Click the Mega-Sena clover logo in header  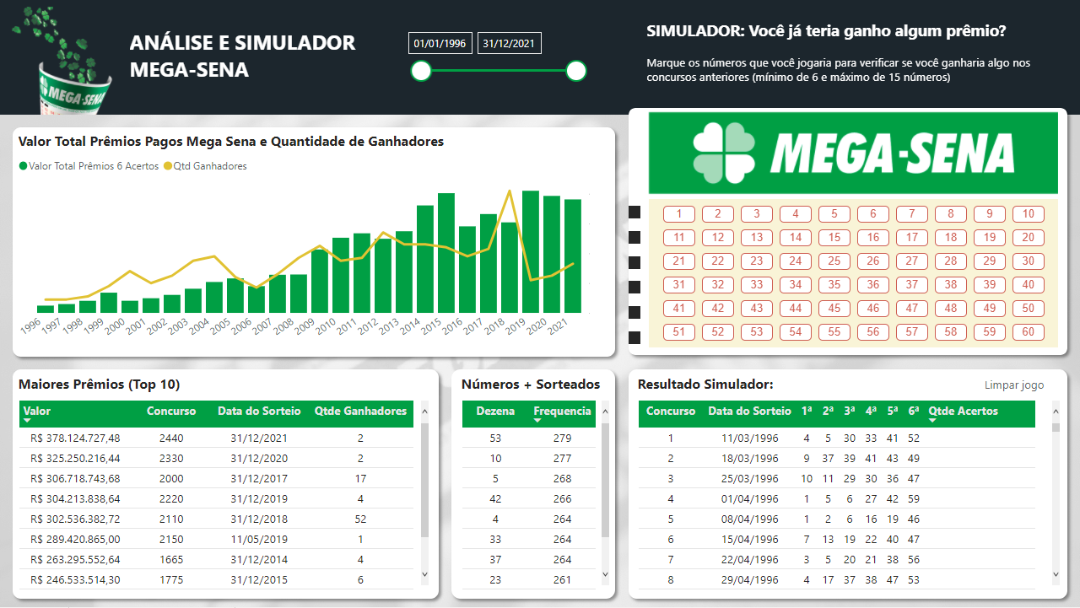coord(63,62)
